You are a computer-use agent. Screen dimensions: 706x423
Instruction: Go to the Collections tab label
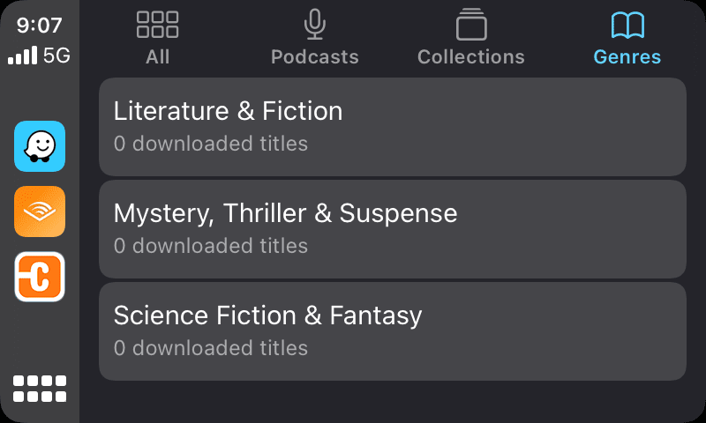point(471,57)
